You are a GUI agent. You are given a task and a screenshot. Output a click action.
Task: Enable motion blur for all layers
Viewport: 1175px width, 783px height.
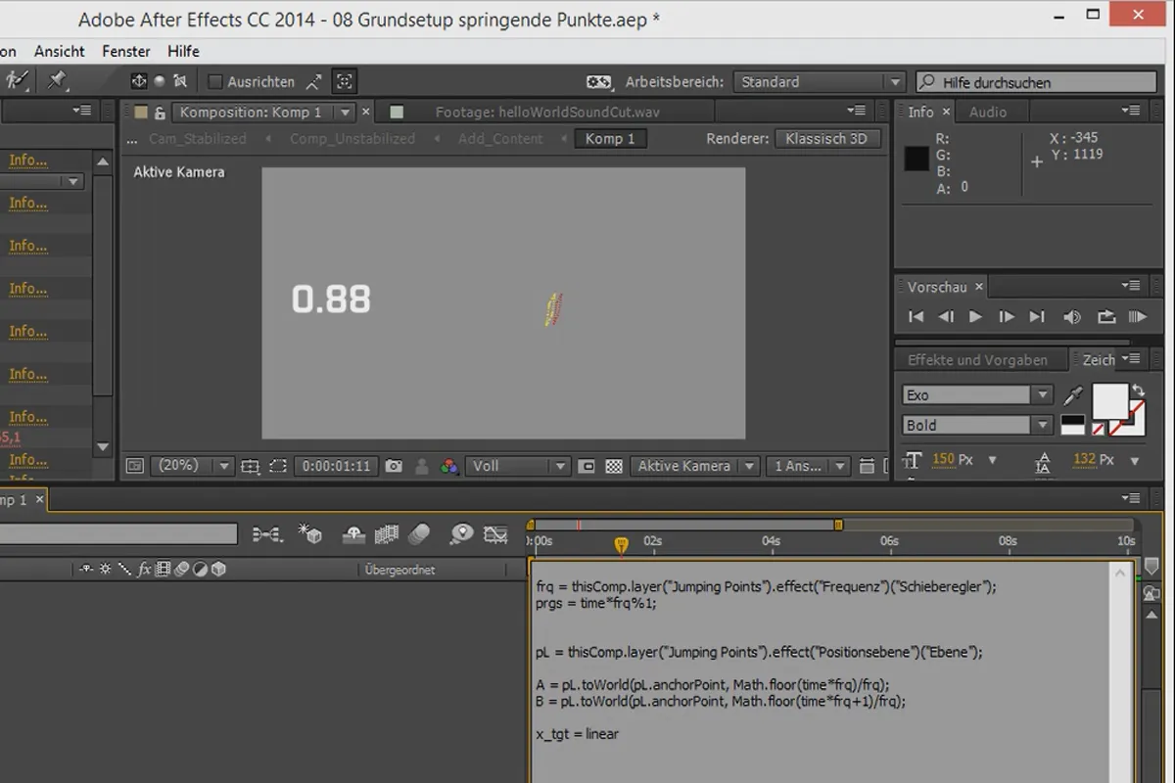[x=419, y=533]
